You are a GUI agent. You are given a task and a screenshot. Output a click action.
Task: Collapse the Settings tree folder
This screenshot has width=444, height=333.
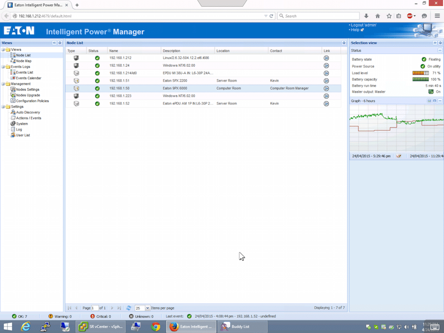3,106
